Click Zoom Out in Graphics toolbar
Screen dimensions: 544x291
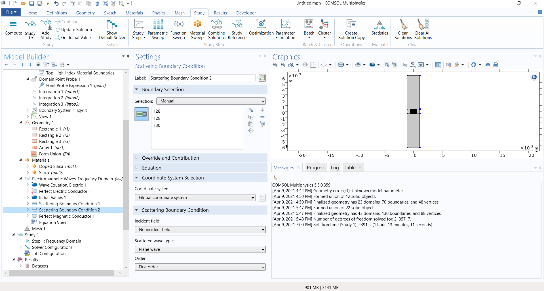click(x=283, y=65)
